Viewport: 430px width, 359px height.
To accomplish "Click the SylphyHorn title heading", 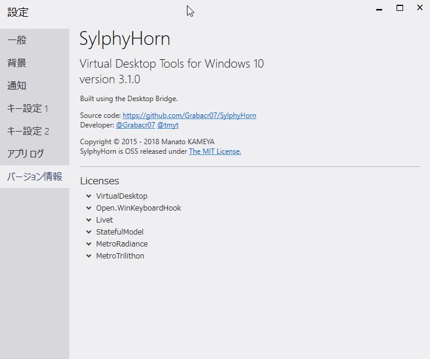I will [x=125, y=39].
